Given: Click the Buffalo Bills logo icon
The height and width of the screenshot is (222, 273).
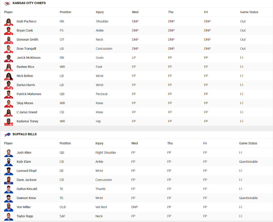Looking at the screenshot, I should coord(7,134).
